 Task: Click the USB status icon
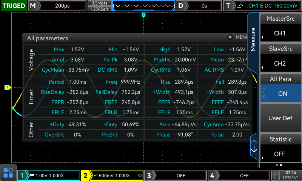(x=274, y=175)
